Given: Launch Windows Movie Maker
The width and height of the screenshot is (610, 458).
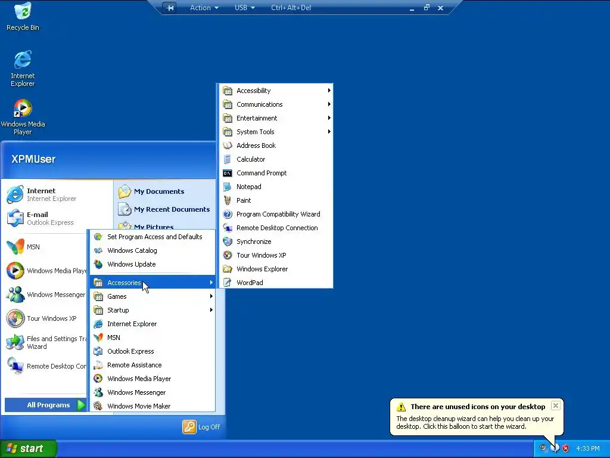Looking at the screenshot, I should tap(152, 406).
